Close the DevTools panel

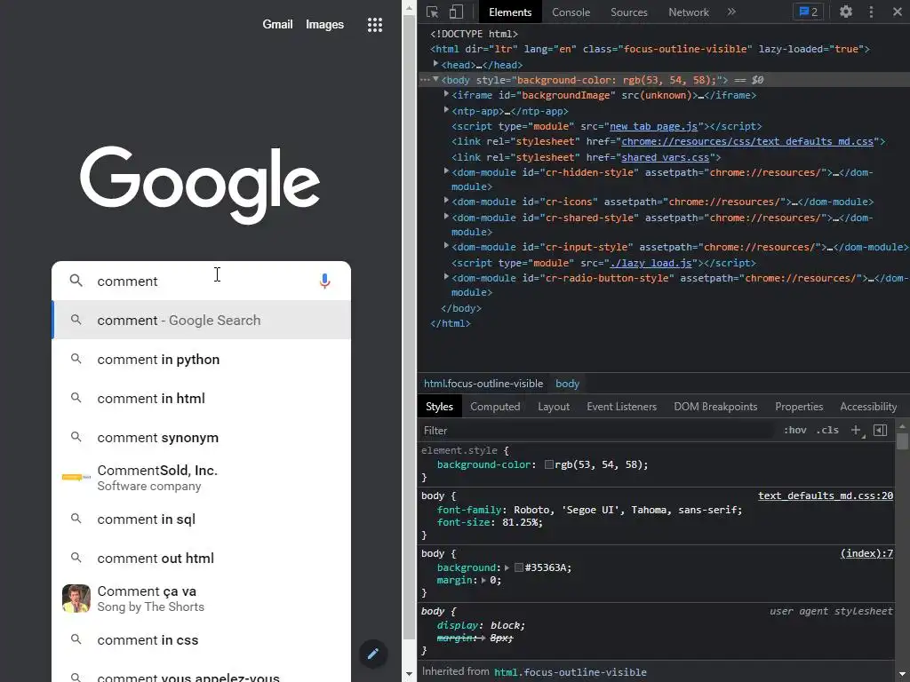(x=897, y=12)
